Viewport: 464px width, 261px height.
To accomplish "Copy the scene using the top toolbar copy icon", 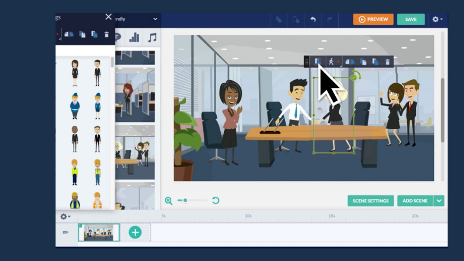I will coord(279,19).
